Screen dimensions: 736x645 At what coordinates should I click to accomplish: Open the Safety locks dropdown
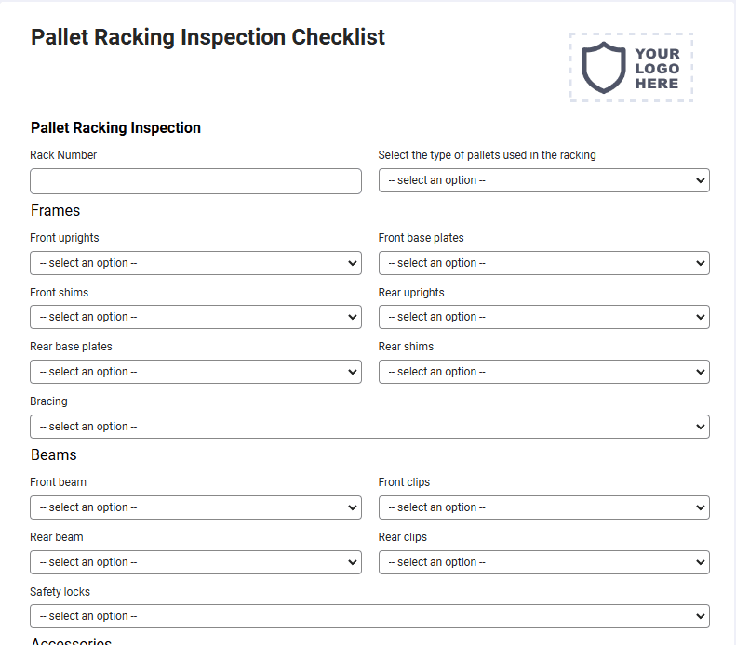(x=370, y=616)
